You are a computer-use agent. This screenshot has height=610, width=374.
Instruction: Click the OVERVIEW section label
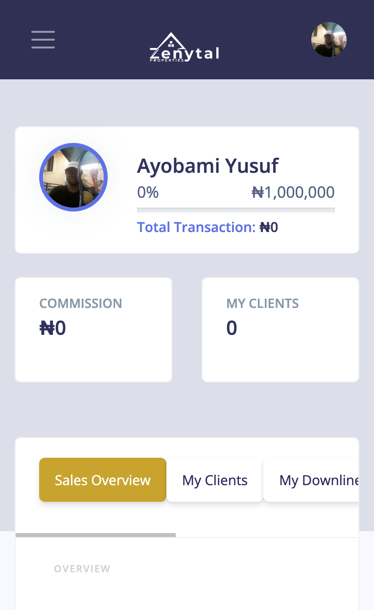pos(82,569)
